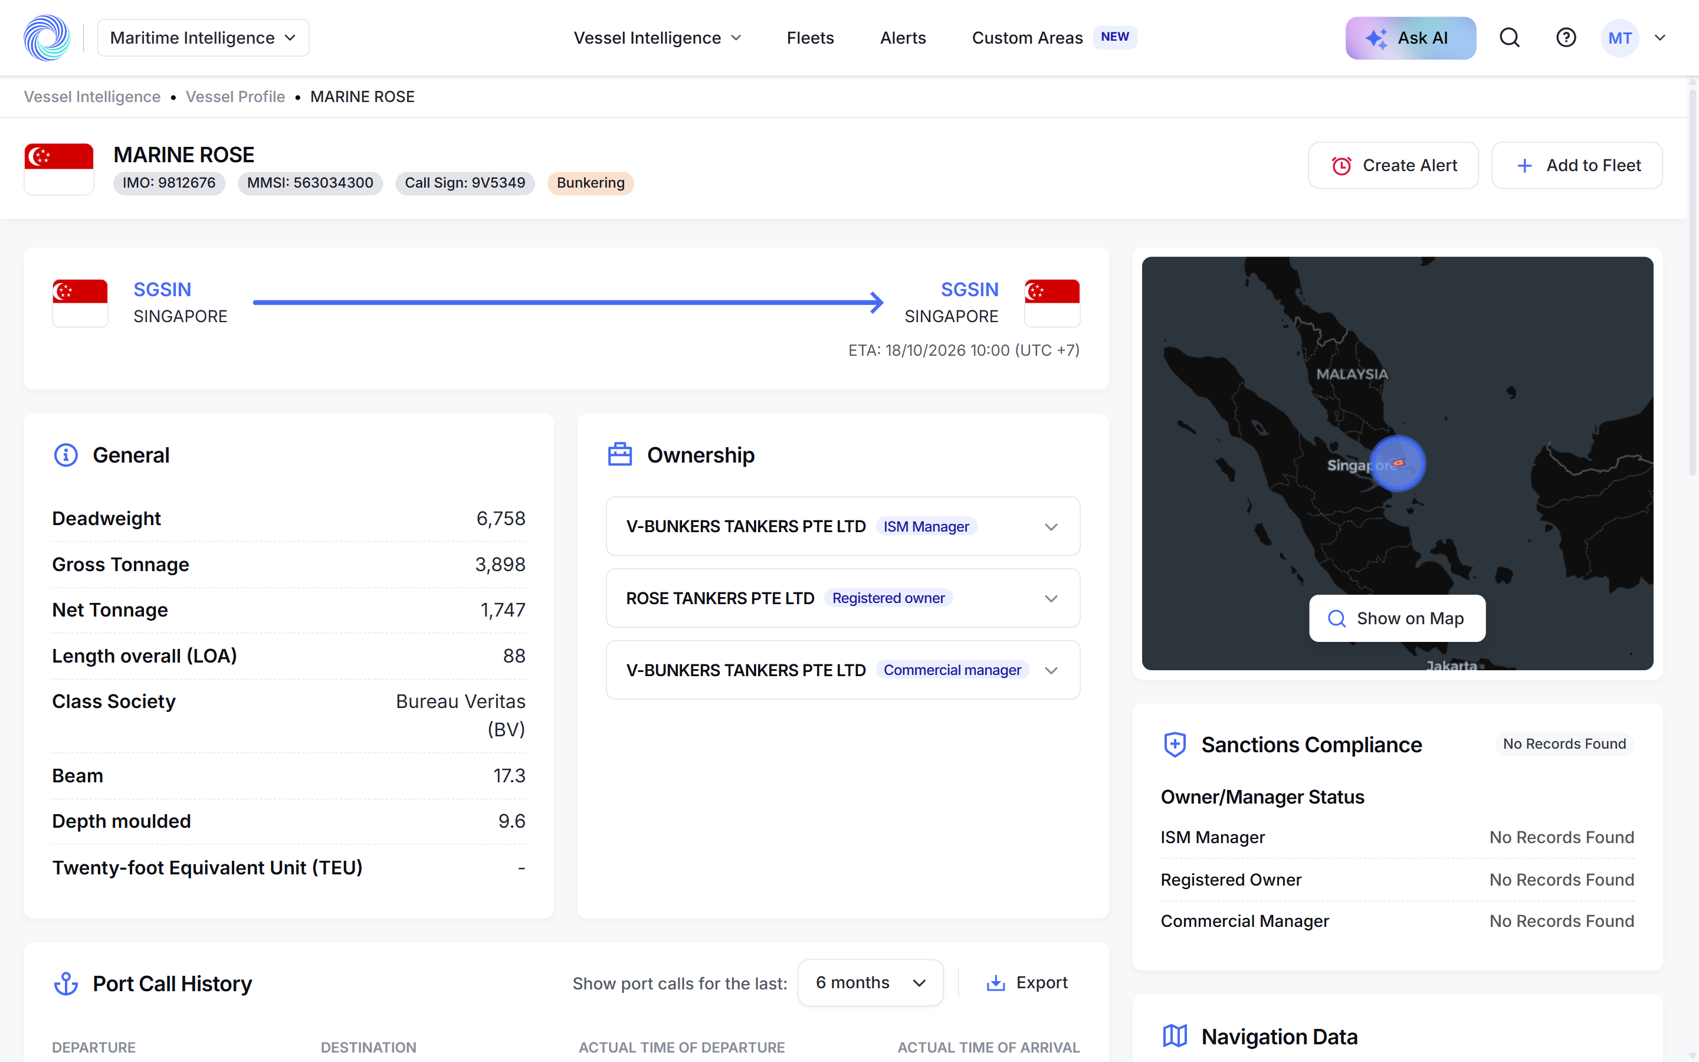Click Vessel Intelligence breadcrumb link
This screenshot has width=1699, height=1062.
[x=92, y=97]
